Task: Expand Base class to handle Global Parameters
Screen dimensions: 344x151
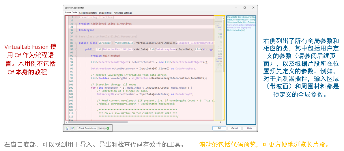Action: point(76,36)
